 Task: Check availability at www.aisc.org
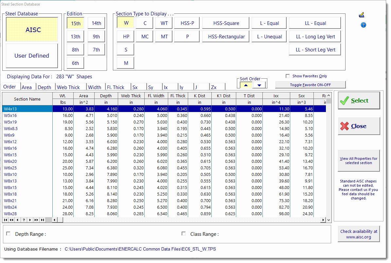359,234
